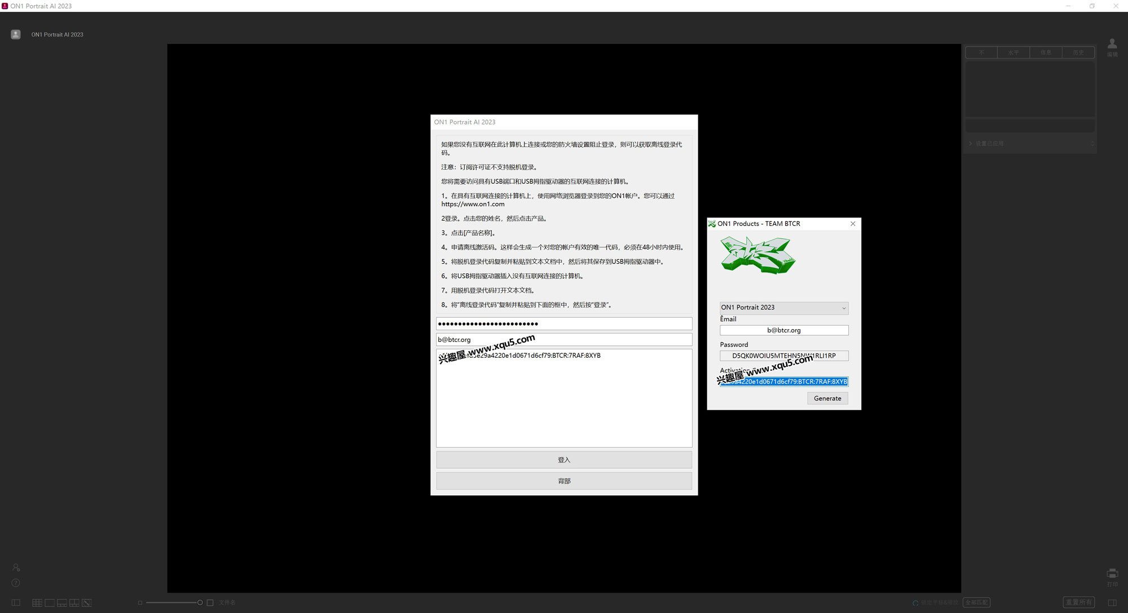Switch to filmstrip view icon
This screenshot has width=1128, height=613.
62,603
